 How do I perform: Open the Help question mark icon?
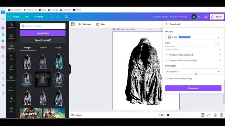pos(221,115)
